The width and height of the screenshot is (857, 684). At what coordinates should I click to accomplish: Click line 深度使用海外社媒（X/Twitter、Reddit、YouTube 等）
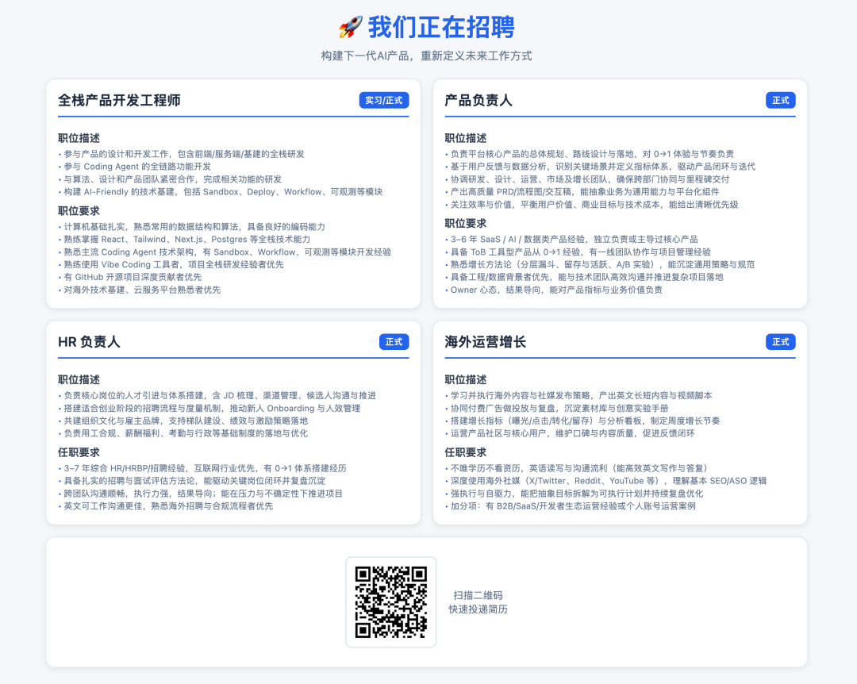(x=609, y=481)
